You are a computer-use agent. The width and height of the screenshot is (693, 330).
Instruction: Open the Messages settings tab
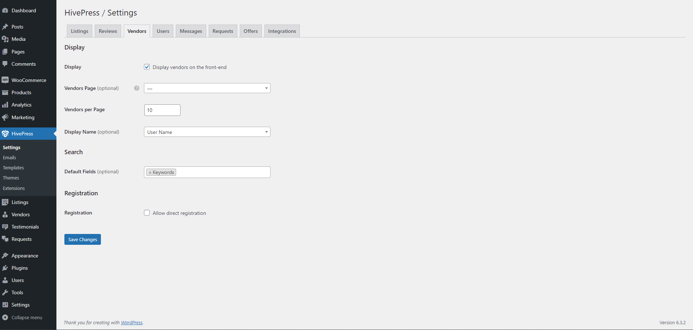pos(191,31)
